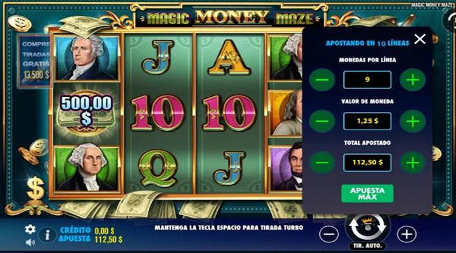Click the 500,00 $ money symbol
The height and width of the screenshot is (253, 456).
86,114
